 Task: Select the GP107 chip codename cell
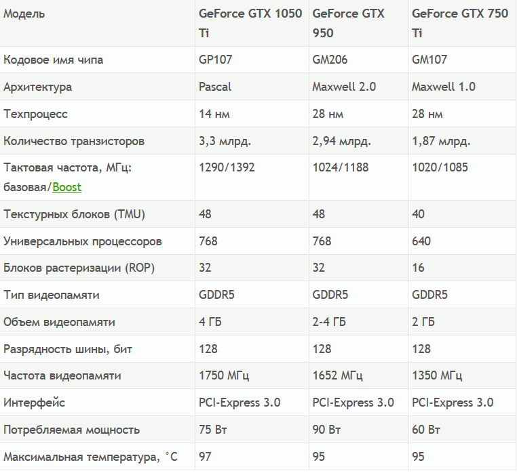point(215,60)
